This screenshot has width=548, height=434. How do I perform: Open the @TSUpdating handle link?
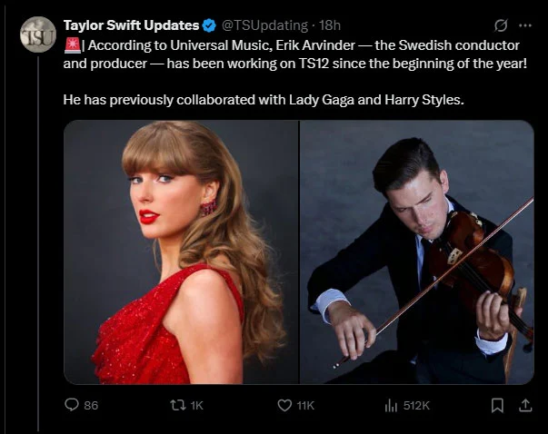tap(264, 25)
